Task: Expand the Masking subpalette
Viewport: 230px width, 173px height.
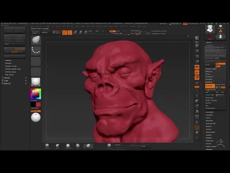Action: 208,135
